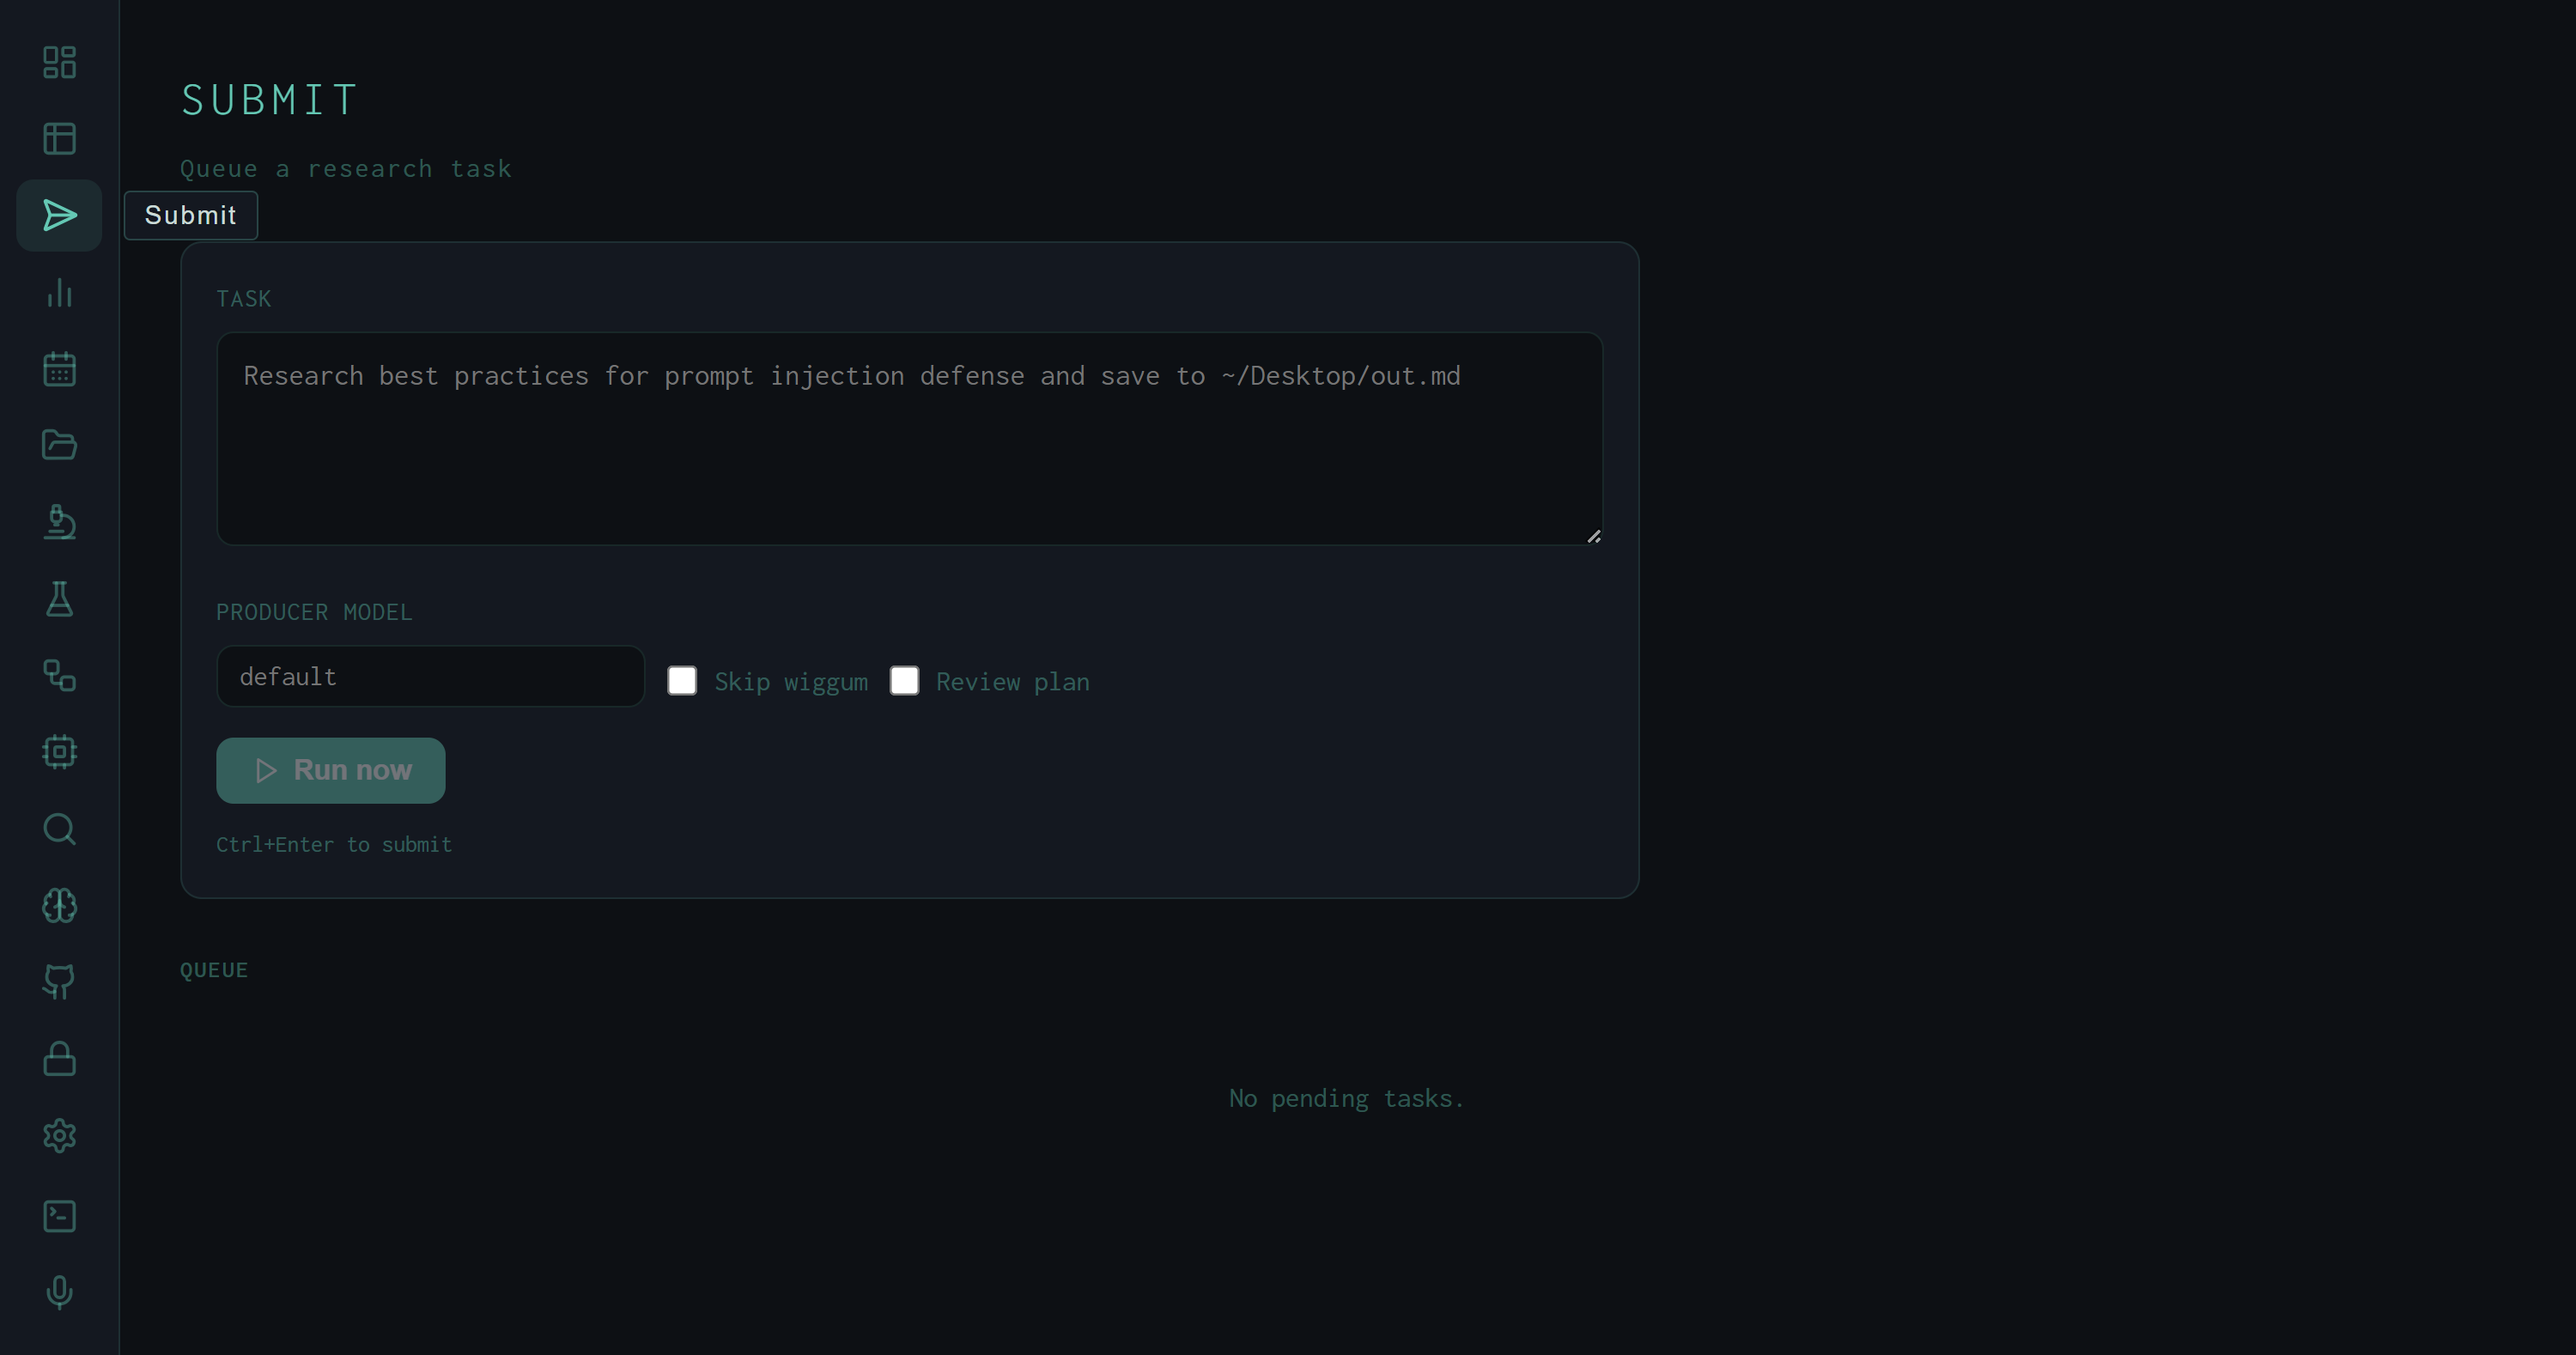Open the CPU chip icon in sidebar

tap(59, 752)
